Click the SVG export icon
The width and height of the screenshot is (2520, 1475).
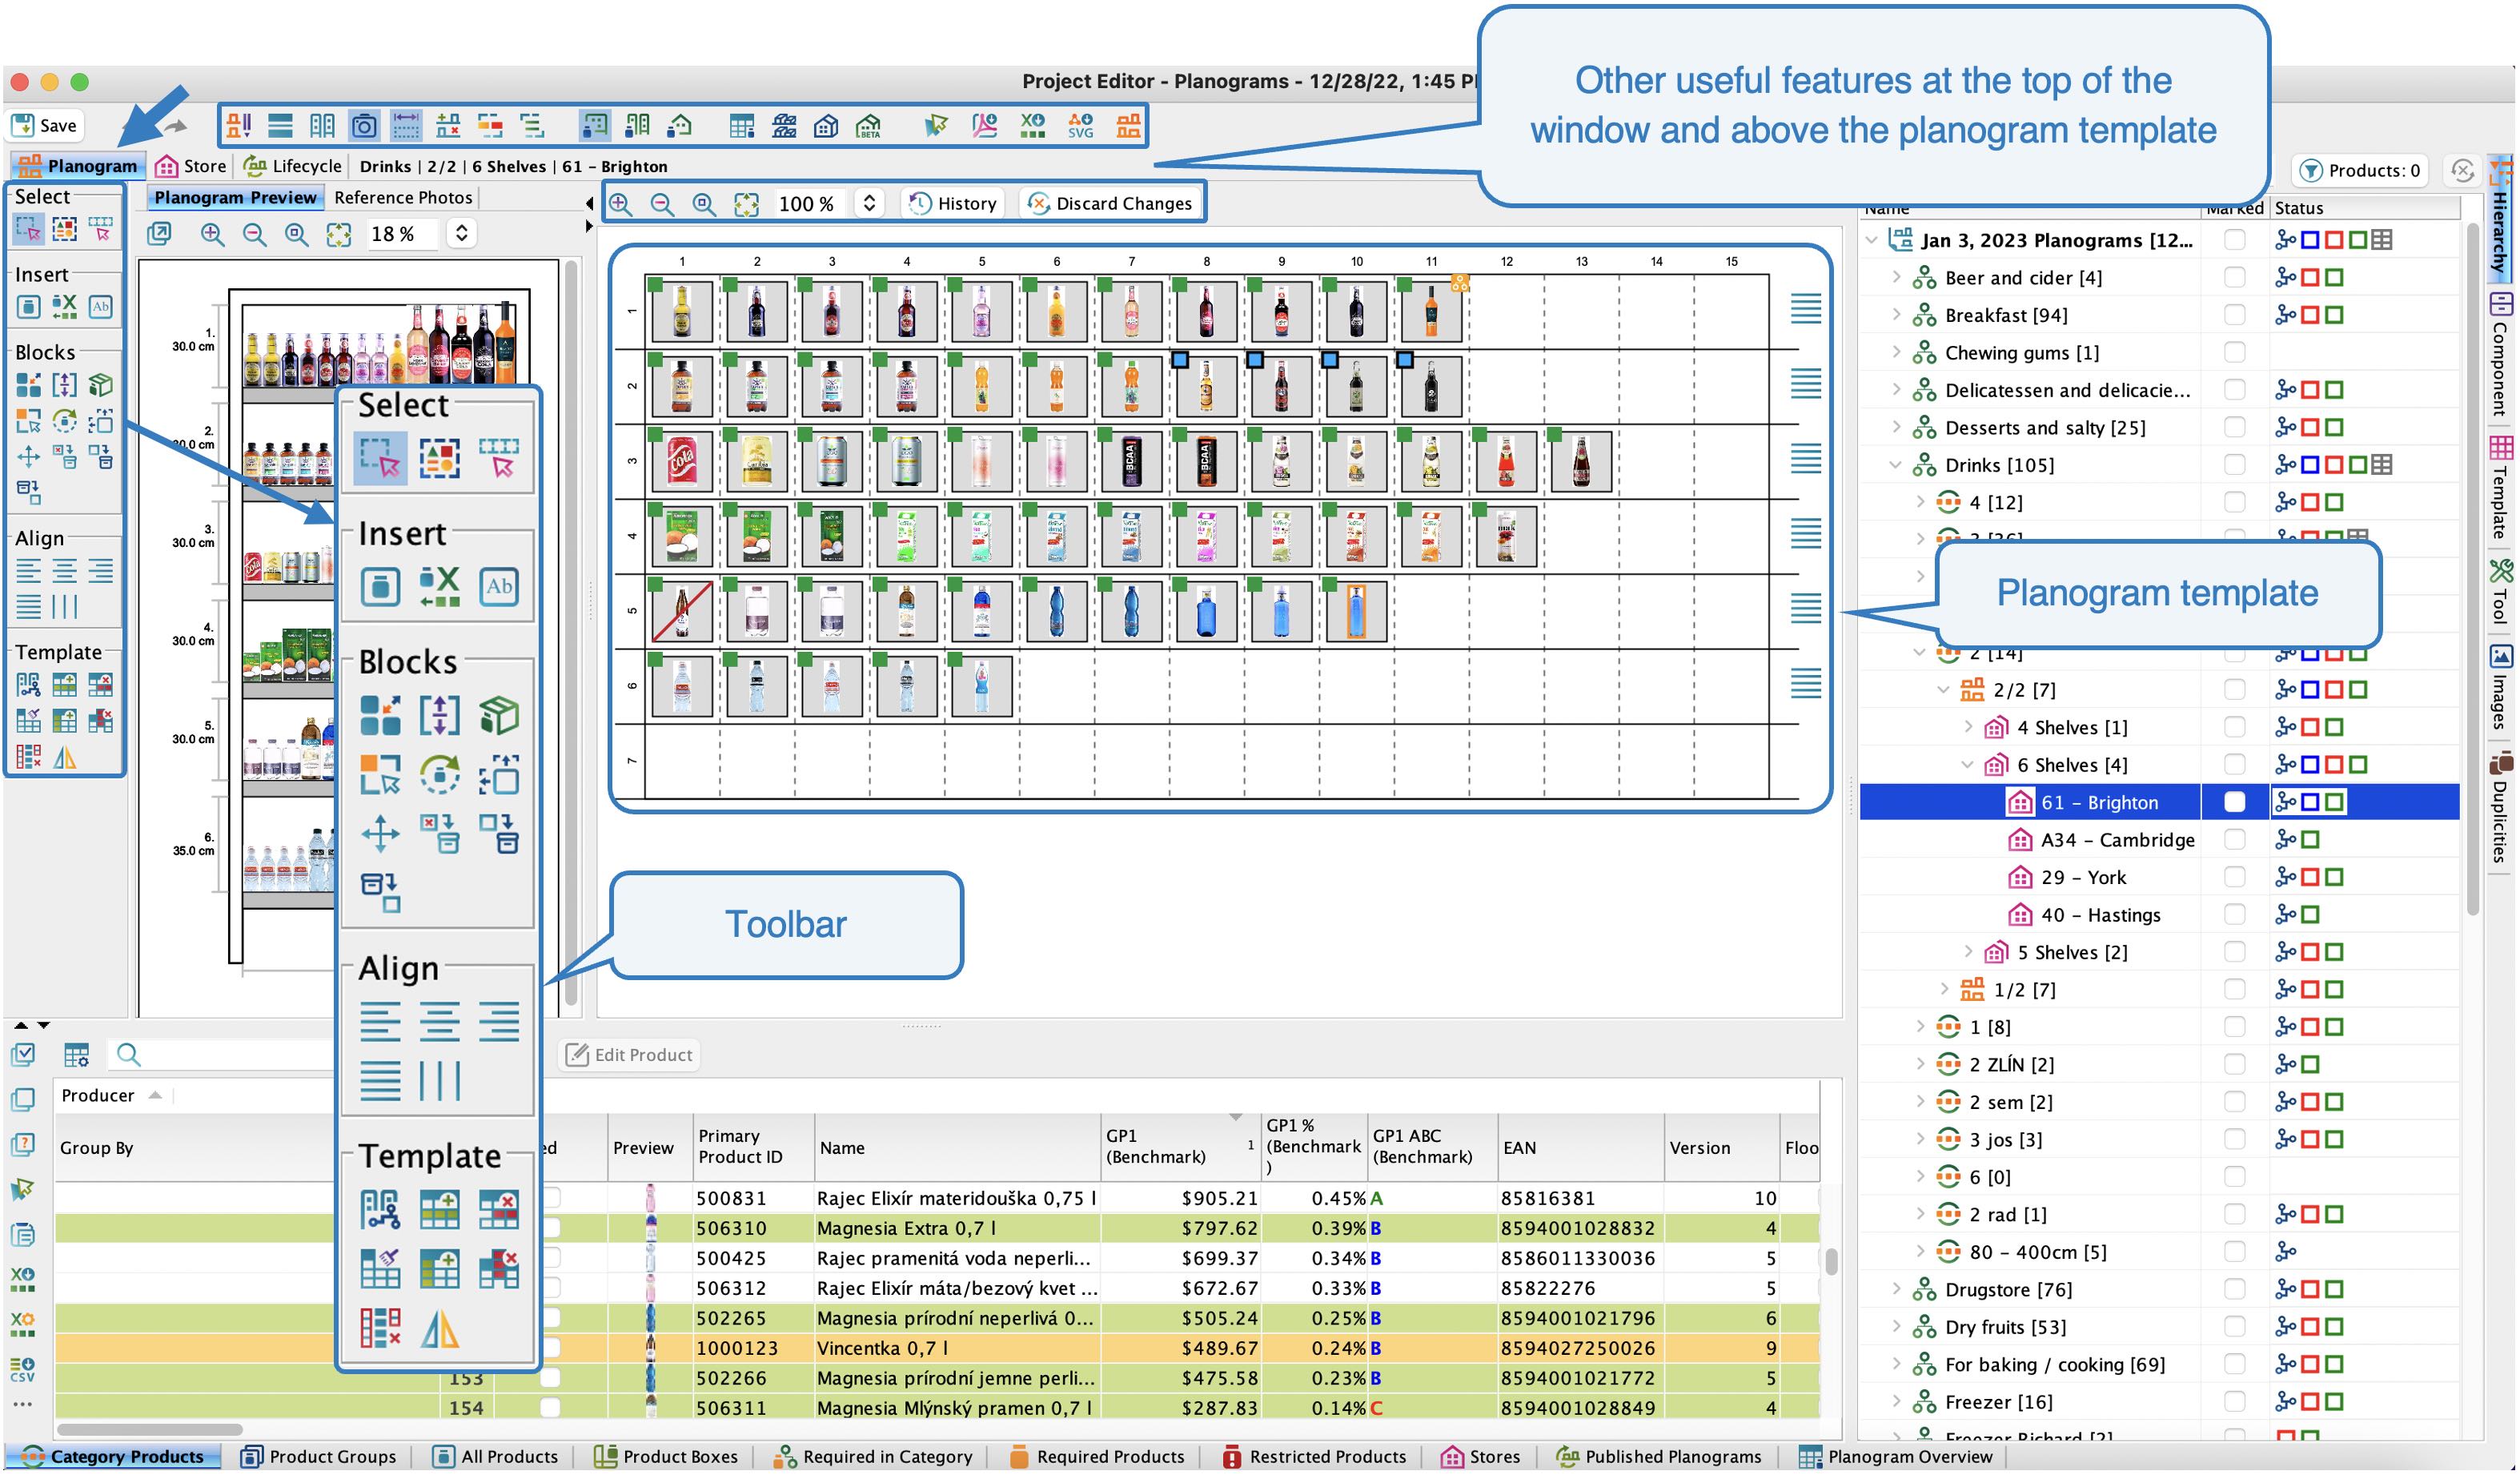pyautogui.click(x=1081, y=126)
